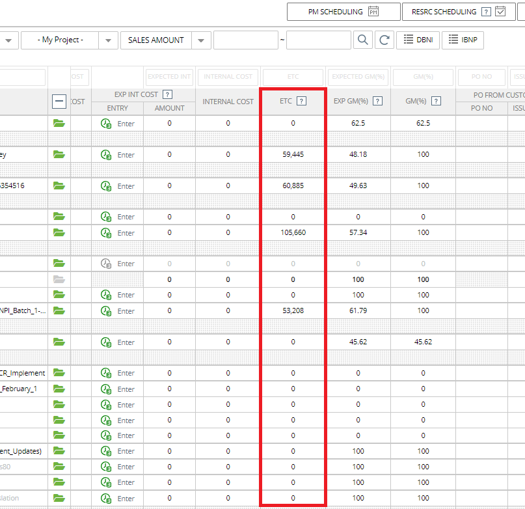The height and width of the screenshot is (509, 525).
Task: Open the folder icon in the 45.62 row
Action: [x=59, y=342]
